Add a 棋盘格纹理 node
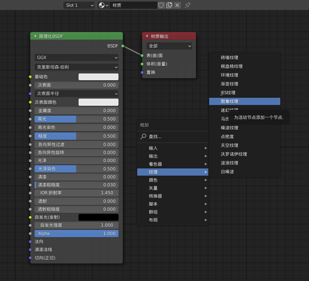Viewport: 309px width, 281px height. pyautogui.click(x=244, y=66)
